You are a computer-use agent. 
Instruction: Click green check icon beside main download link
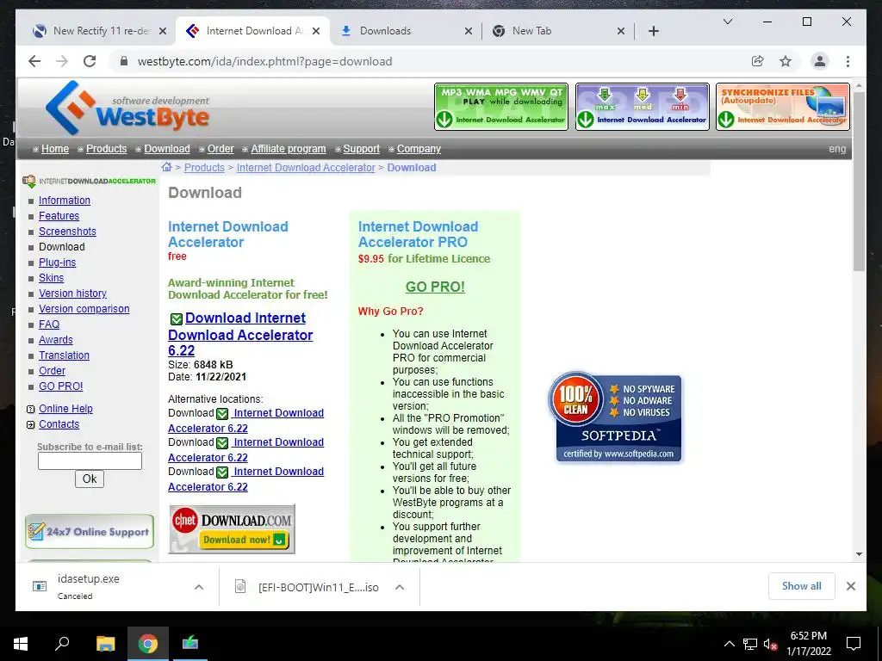[176, 318]
